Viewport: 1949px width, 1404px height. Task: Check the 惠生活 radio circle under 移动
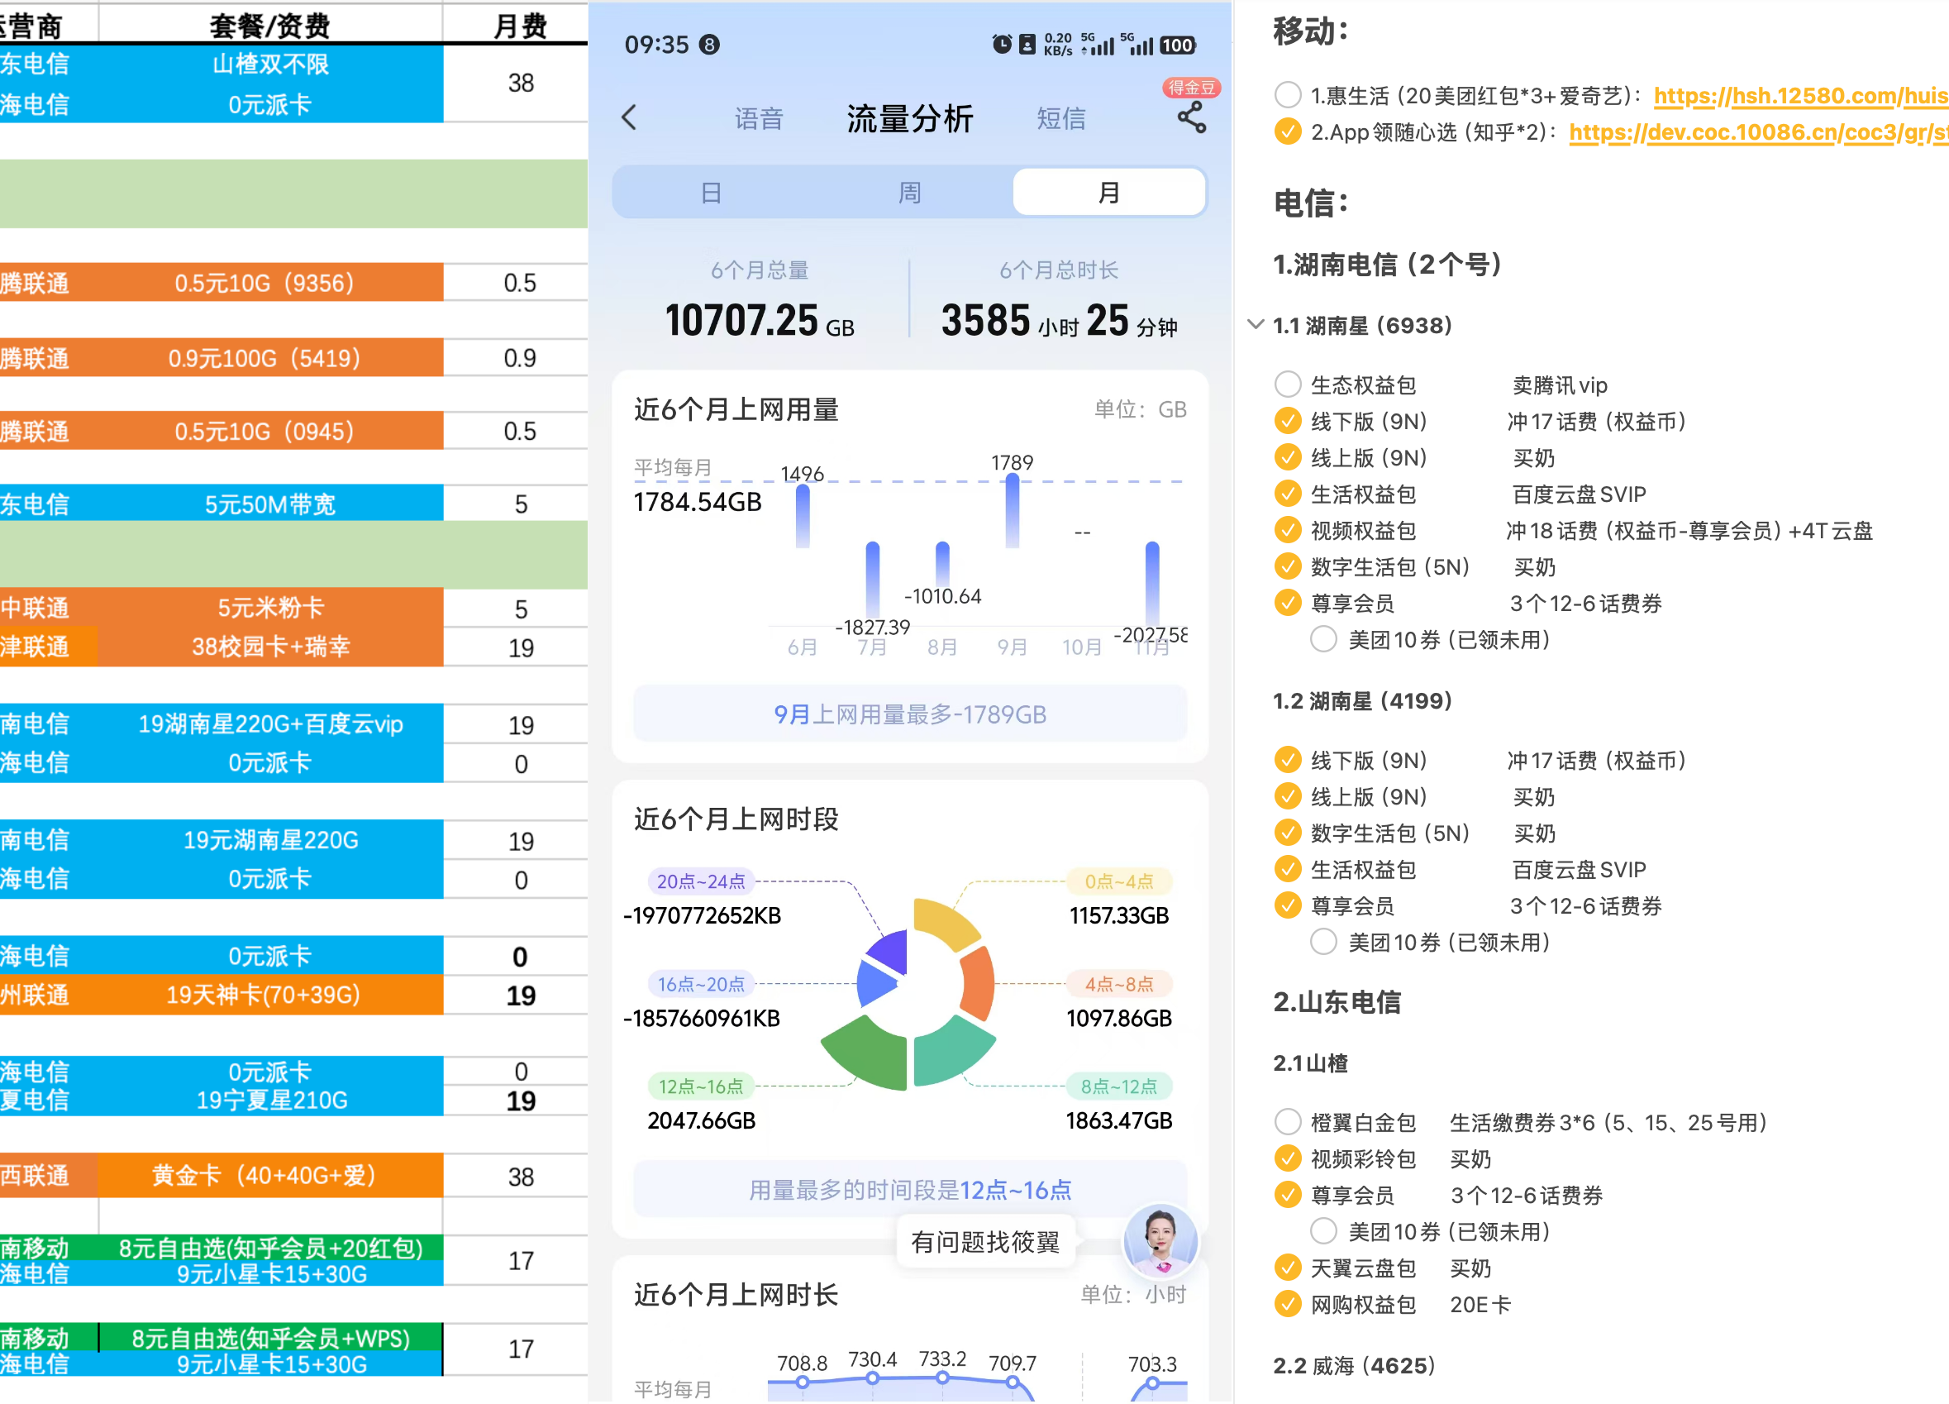(1287, 95)
